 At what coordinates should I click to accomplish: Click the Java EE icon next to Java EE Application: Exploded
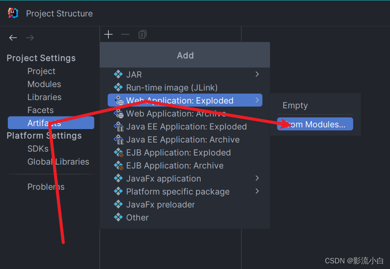118,126
